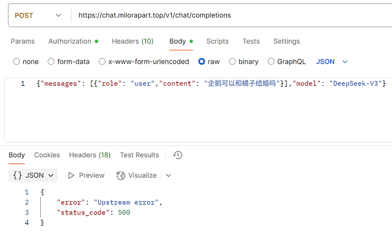Click the opening brace on response line 1
This screenshot has width=392, height=232.
(x=42, y=192)
